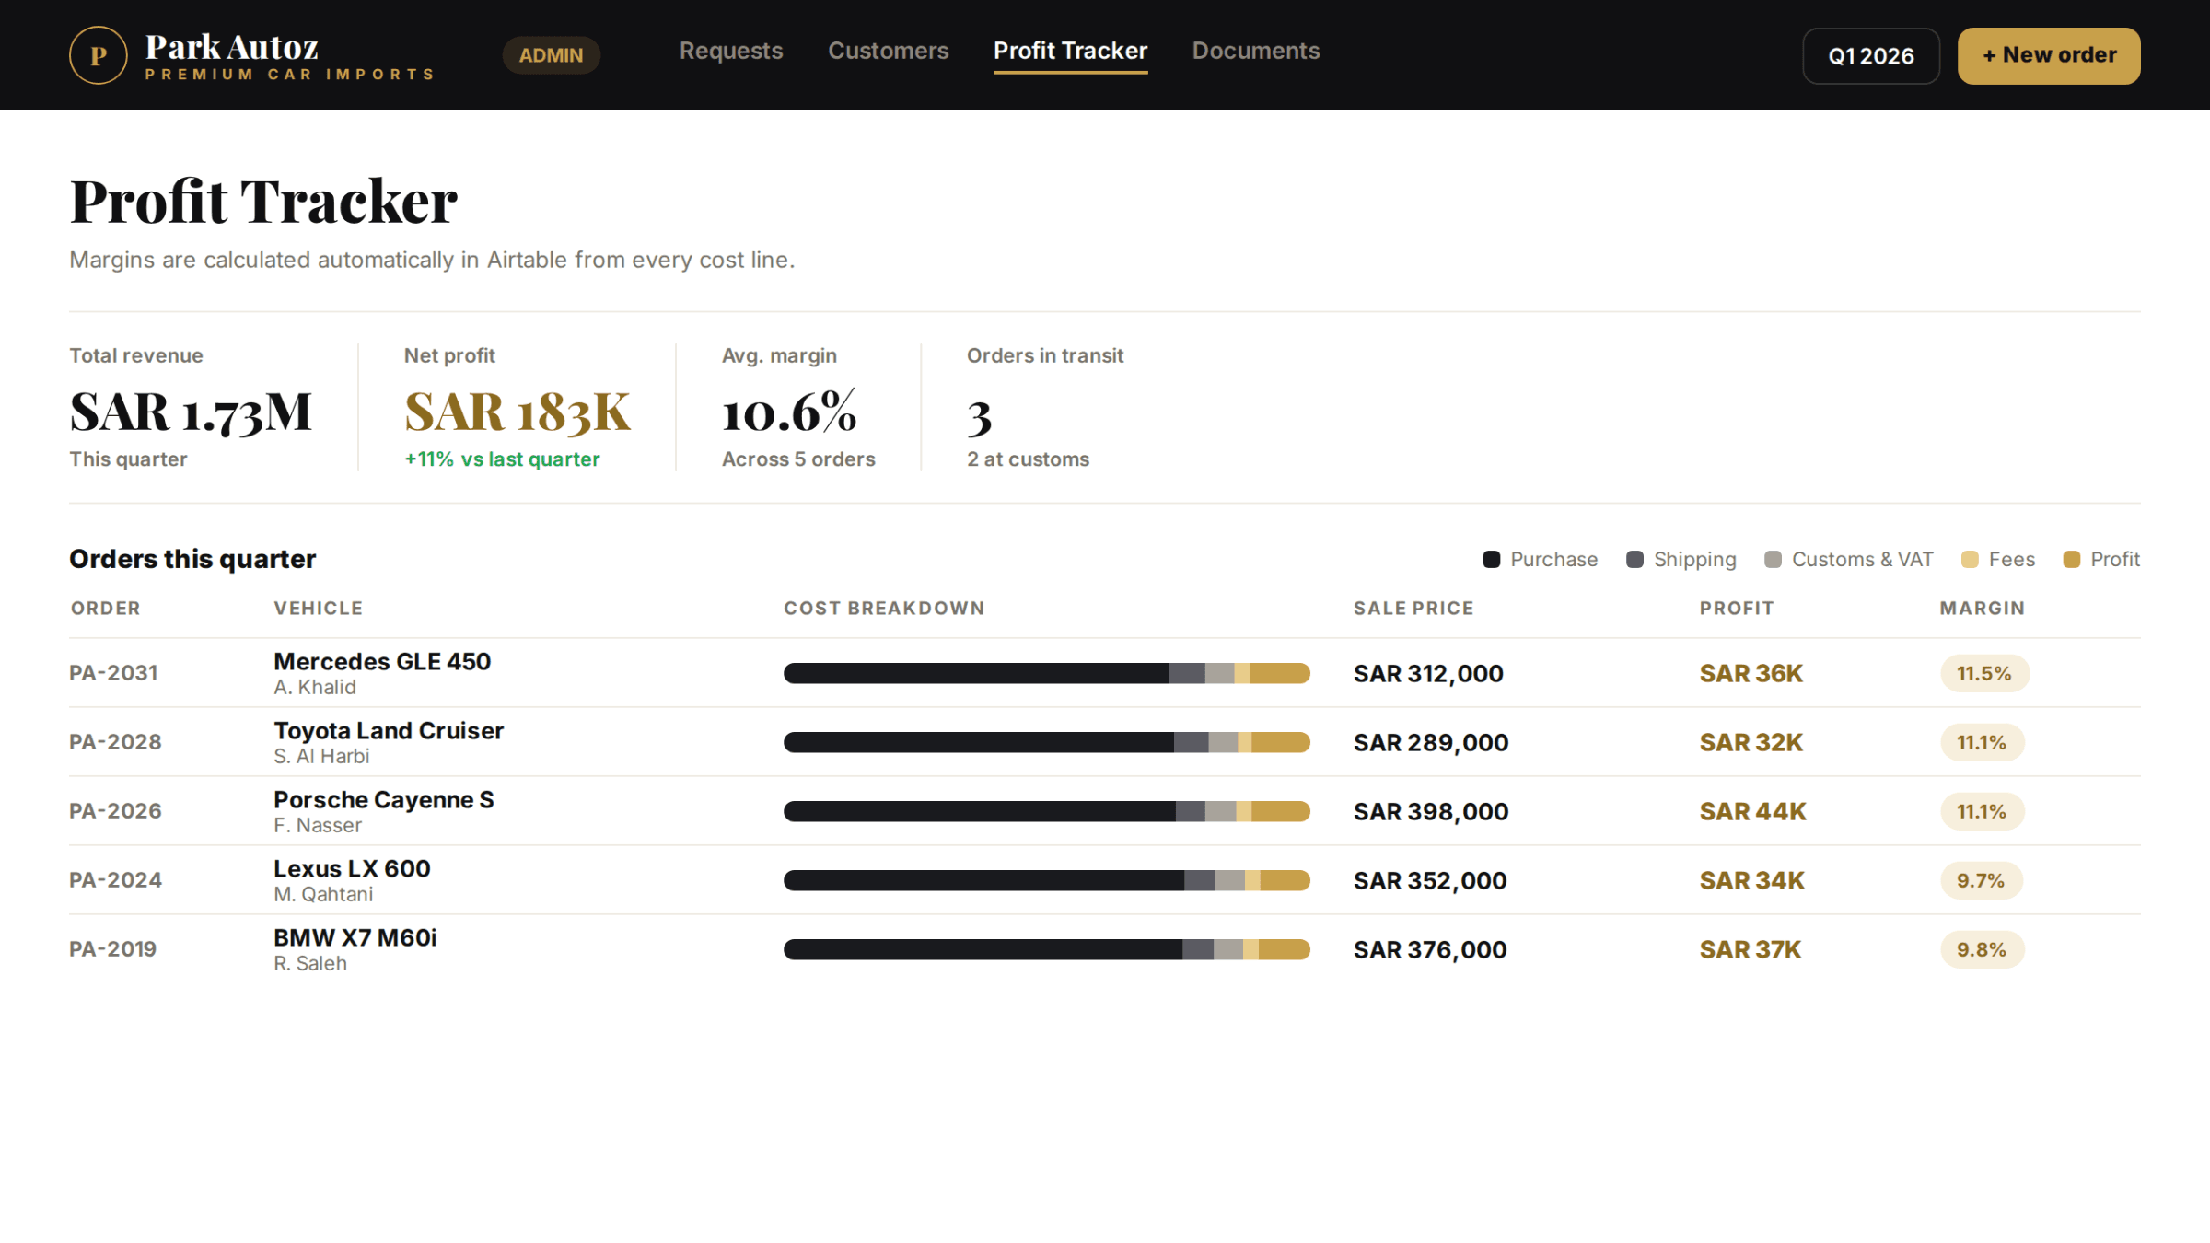
Task: Click the Lexus LX 600 cost breakdown bar
Action: [1047, 880]
